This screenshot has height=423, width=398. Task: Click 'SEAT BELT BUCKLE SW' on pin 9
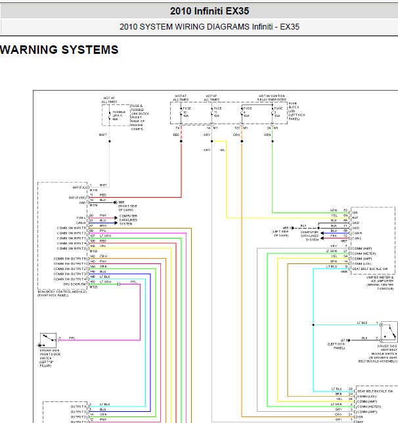coord(370,269)
